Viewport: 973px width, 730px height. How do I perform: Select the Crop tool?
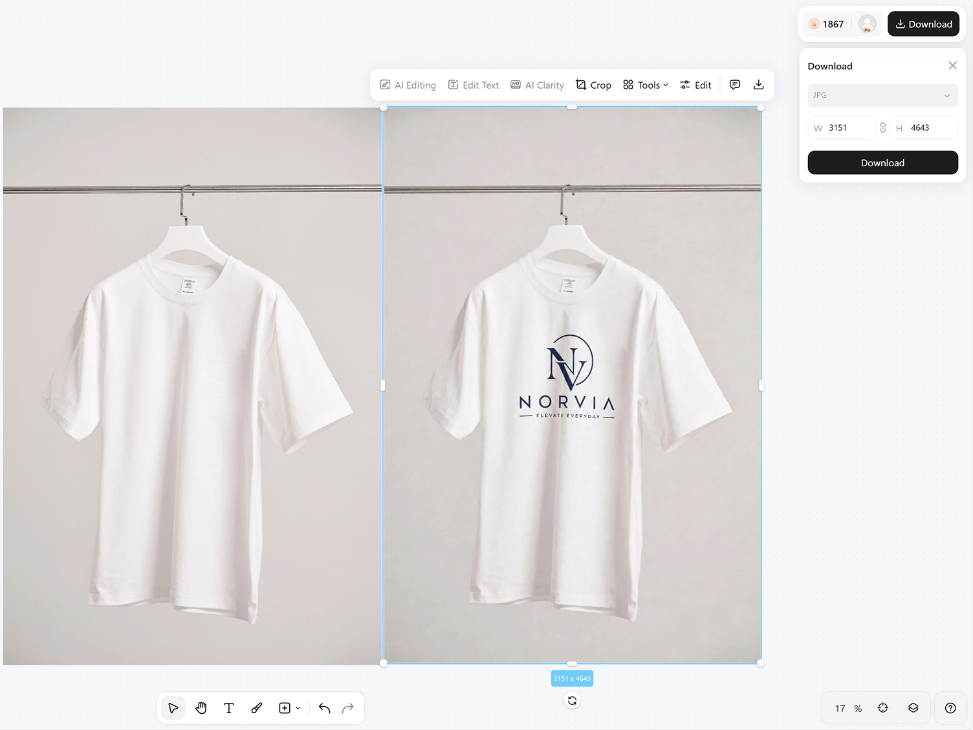[x=593, y=85]
